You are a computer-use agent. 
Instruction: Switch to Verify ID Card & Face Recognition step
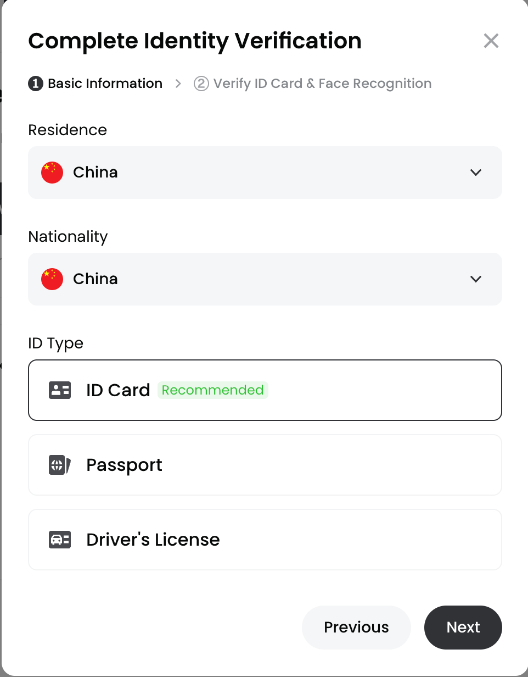[x=322, y=84]
